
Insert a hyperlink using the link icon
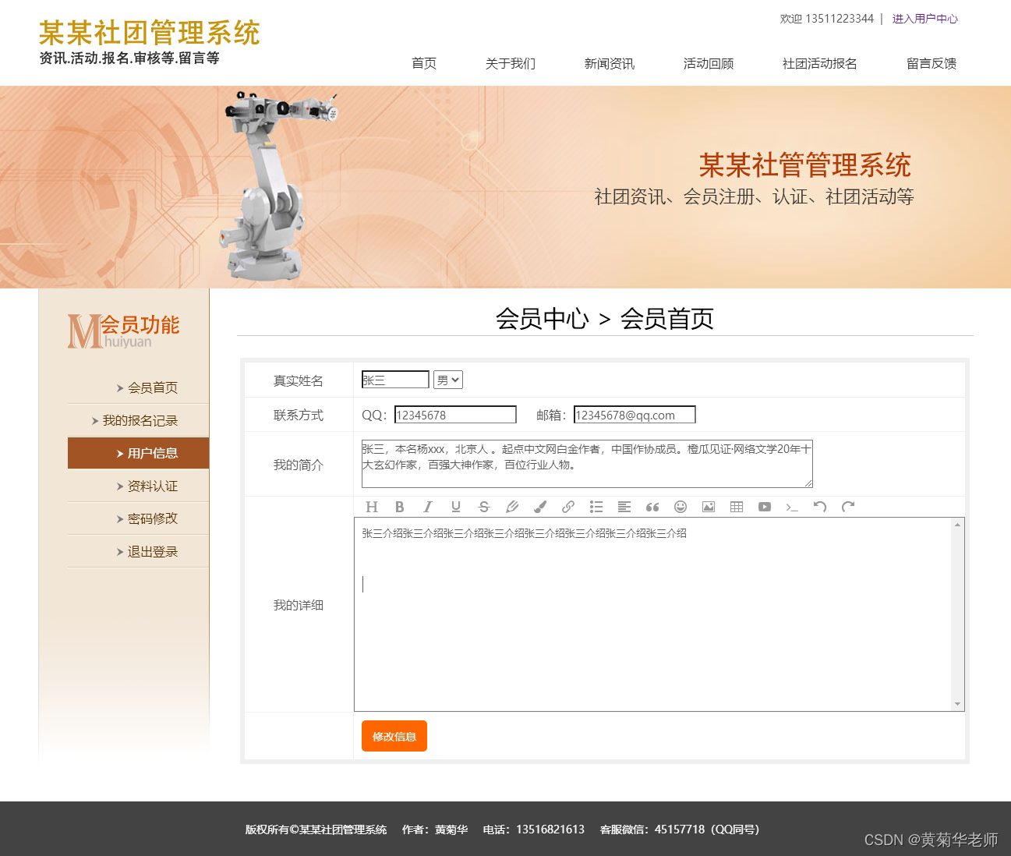[x=568, y=507]
